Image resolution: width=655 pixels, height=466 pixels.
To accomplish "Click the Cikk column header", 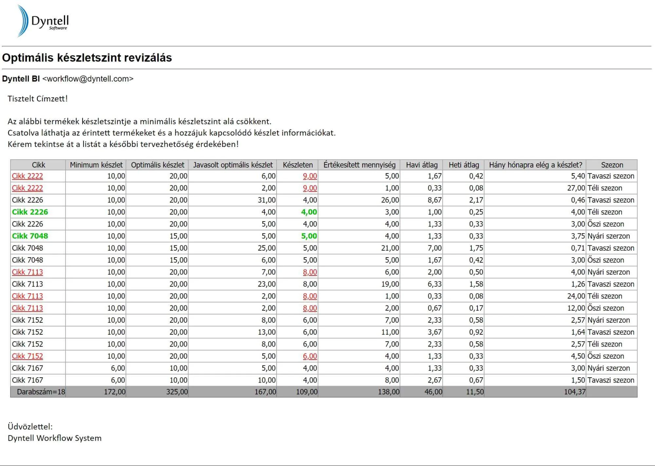I will point(38,165).
